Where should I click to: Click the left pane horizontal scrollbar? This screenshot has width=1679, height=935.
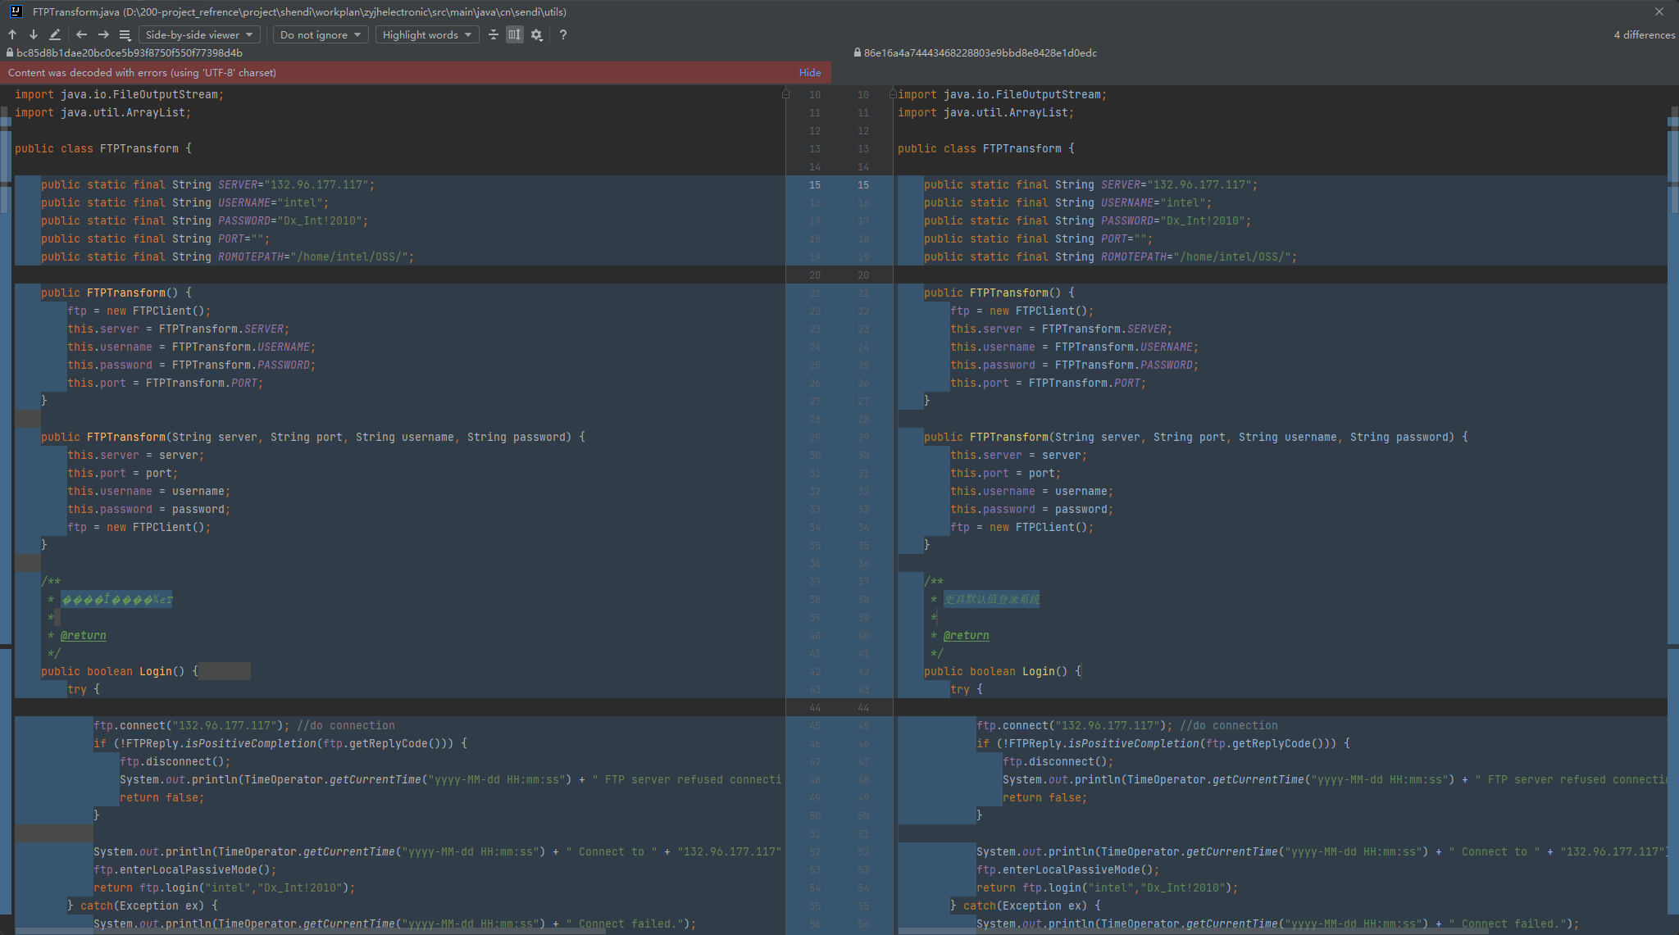(312, 931)
